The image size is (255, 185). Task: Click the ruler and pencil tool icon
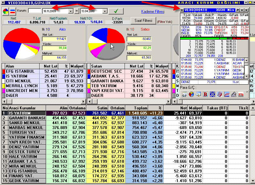[x=234, y=94]
